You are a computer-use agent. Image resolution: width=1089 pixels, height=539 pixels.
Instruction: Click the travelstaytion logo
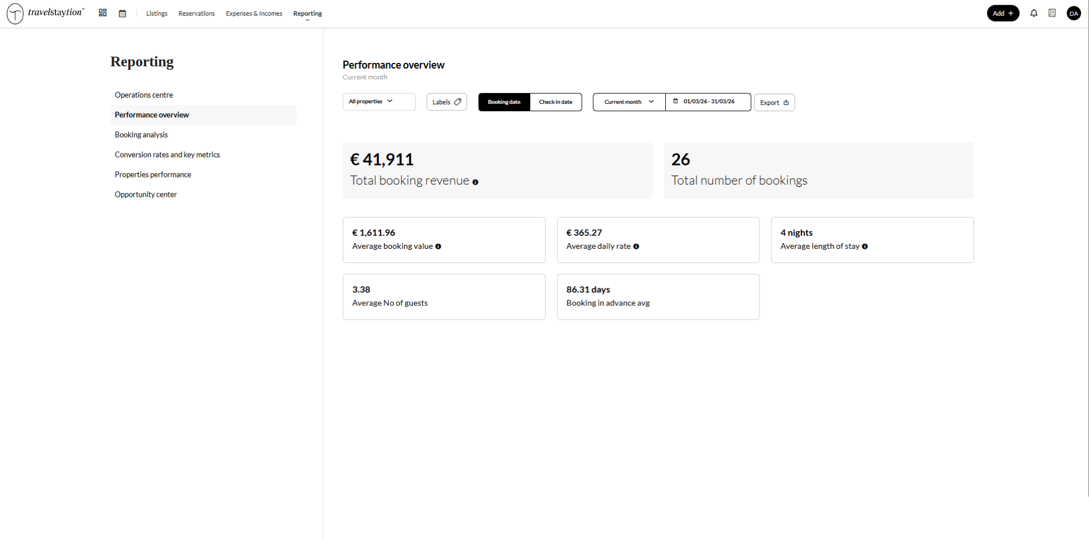click(x=45, y=13)
